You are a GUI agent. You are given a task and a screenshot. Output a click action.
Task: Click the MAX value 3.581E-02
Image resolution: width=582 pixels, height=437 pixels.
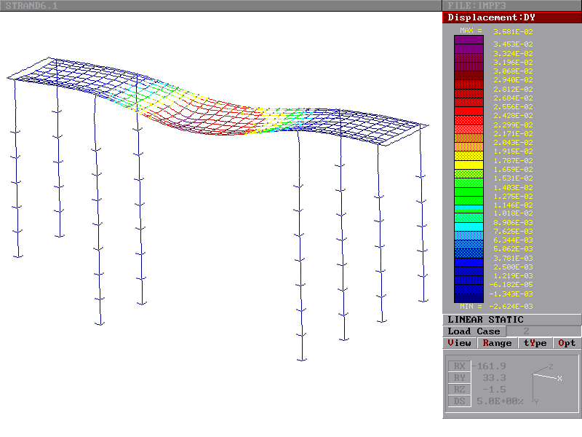pos(513,31)
